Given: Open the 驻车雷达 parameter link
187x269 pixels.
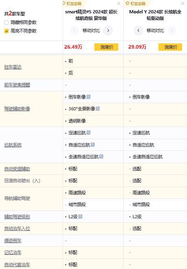Looking at the screenshot, I should 13,67.
